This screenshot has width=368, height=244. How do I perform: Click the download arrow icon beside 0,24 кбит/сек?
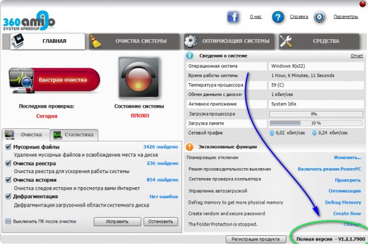coord(314,133)
